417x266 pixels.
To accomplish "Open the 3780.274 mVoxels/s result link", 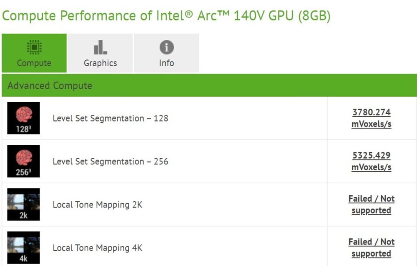I will tap(371, 118).
